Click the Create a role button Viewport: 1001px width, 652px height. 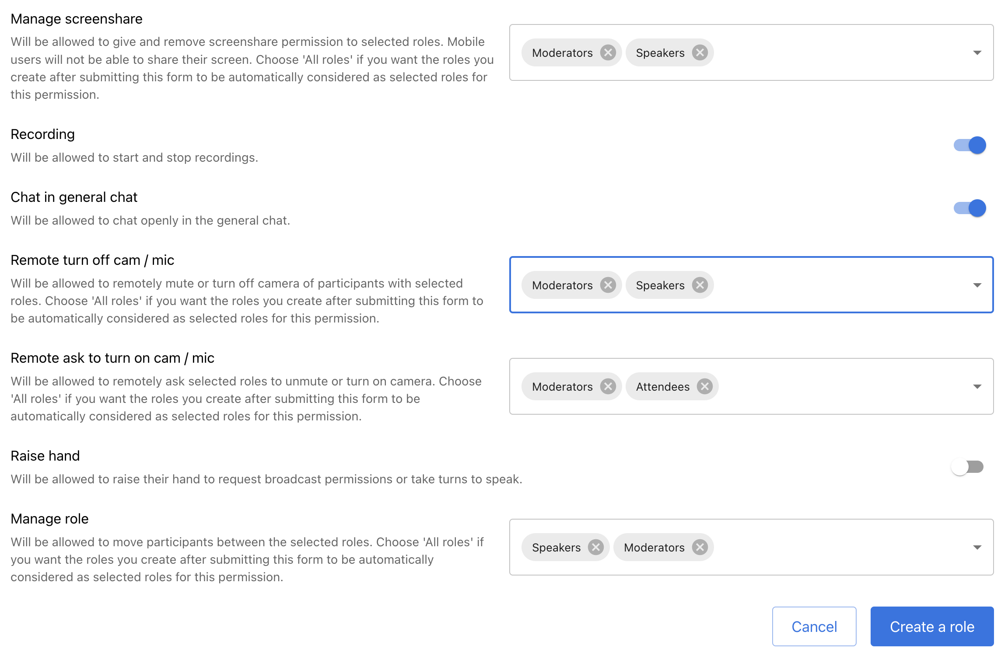(x=932, y=627)
